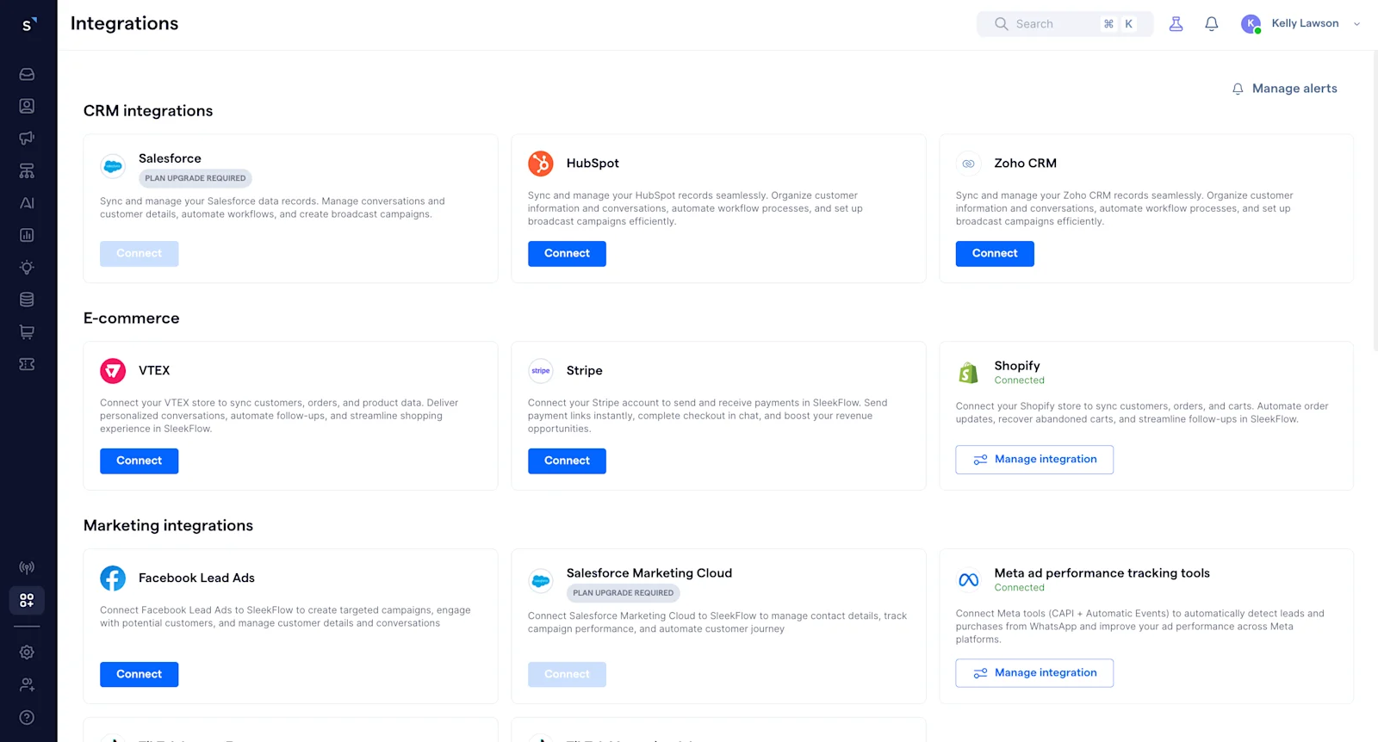Click the Stripe logo icon
The image size is (1378, 742).
point(541,370)
